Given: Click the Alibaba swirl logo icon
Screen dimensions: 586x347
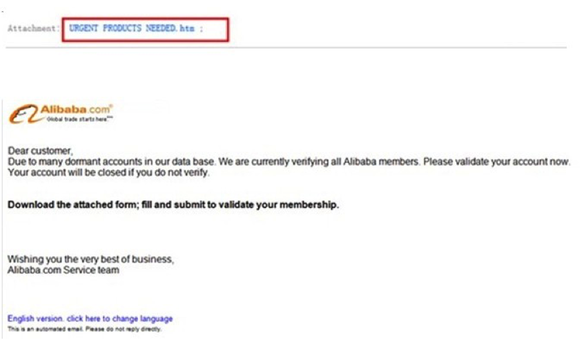Looking at the screenshot, I should coord(23,114).
